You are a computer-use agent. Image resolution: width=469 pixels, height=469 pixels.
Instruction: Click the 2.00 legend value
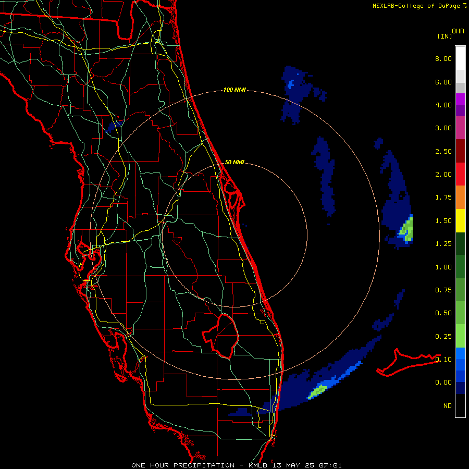coord(443,175)
